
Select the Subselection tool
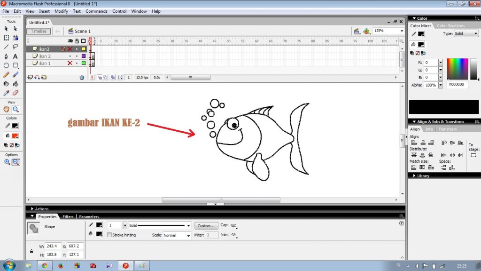point(16,29)
